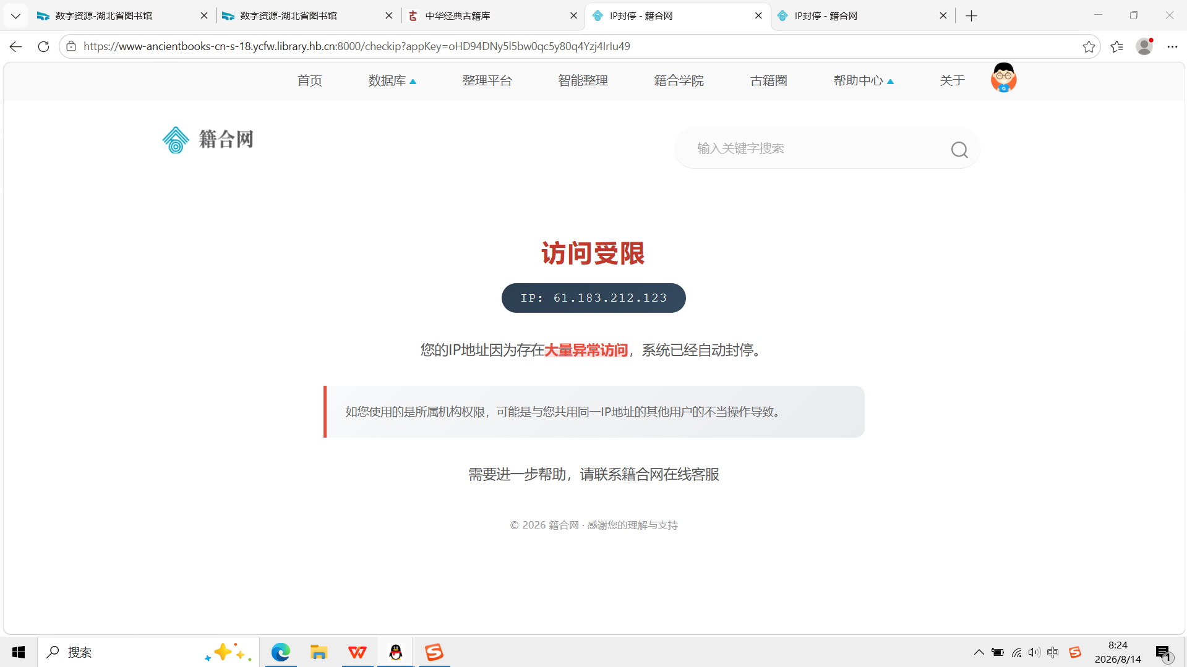
Task: Open browser settings and more menu
Action: coord(1172,46)
